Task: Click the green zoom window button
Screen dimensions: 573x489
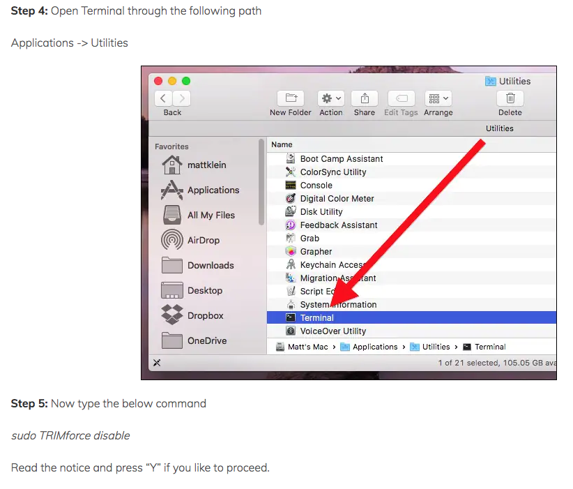Action: 186,81
